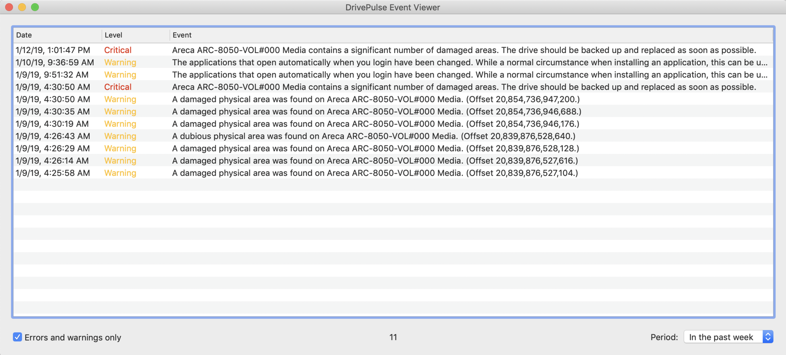Click the event count 11 label
Viewport: 786px width, 355px height.
pyautogui.click(x=393, y=337)
